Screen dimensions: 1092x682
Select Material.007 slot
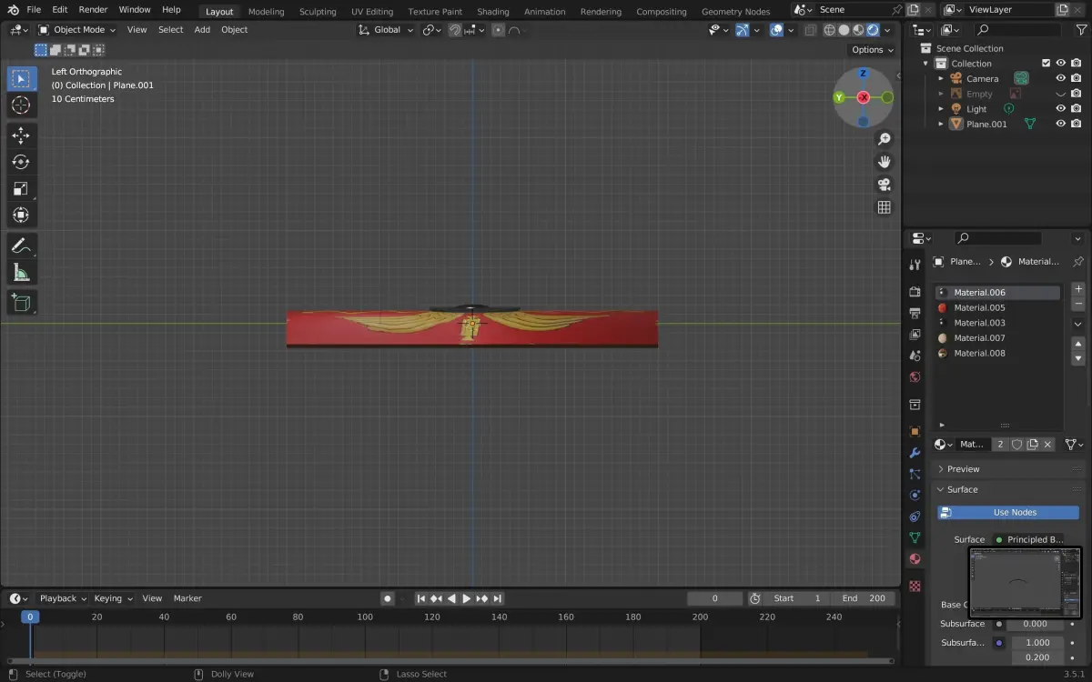click(x=997, y=338)
